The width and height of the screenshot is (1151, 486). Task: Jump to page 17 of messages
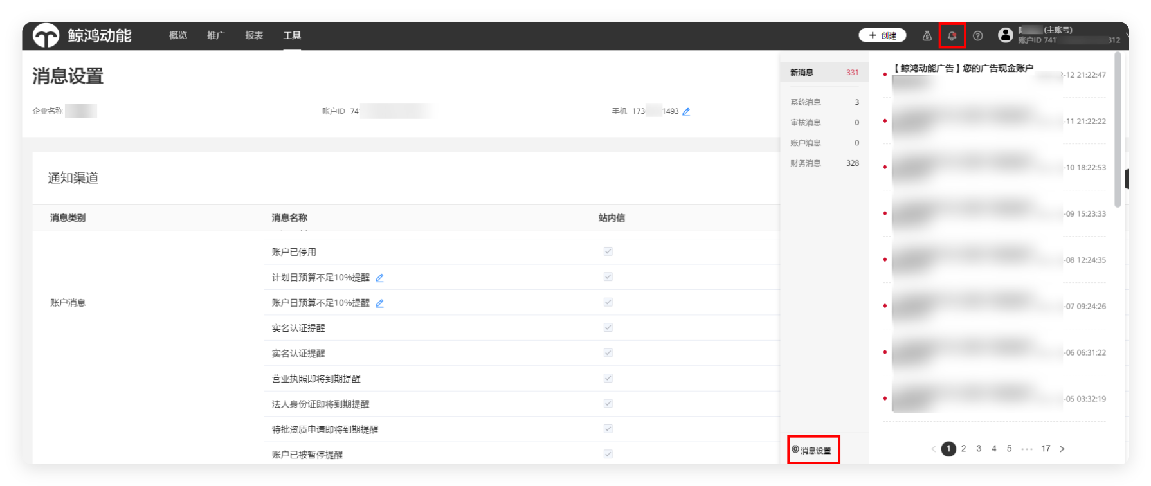click(1046, 449)
